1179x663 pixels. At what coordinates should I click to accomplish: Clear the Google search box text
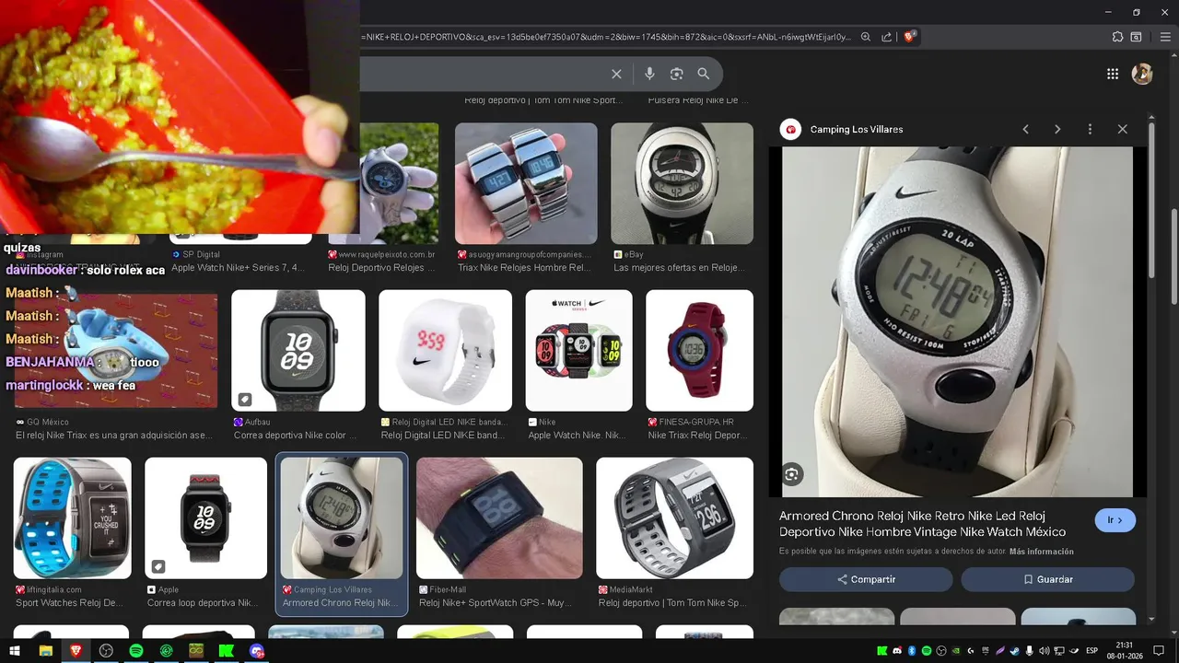click(616, 74)
